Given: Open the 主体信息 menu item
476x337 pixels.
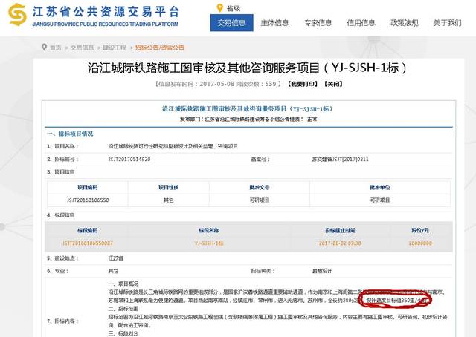Looking at the screenshot, I should coord(274,23).
